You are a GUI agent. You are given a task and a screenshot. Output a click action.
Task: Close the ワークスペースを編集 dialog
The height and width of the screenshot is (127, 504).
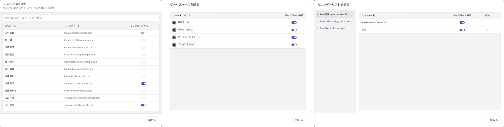point(299,120)
